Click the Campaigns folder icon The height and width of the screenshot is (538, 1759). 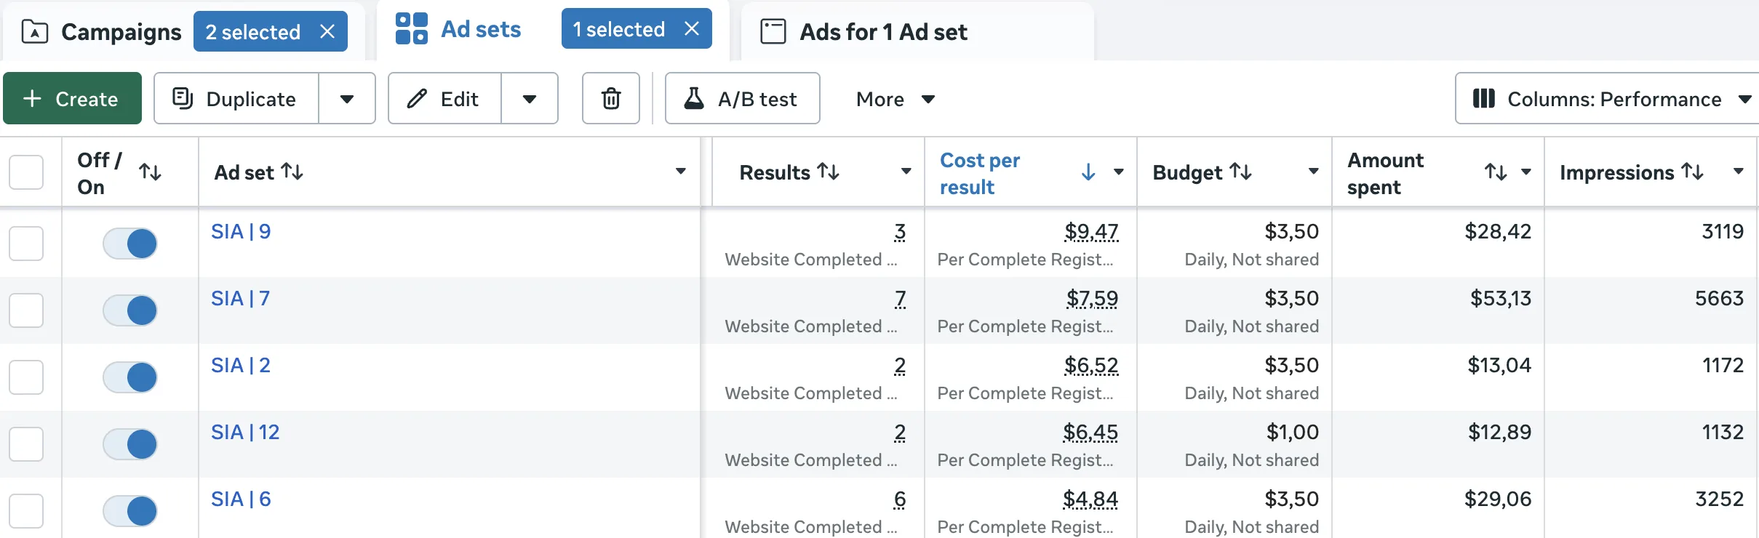pyautogui.click(x=34, y=32)
